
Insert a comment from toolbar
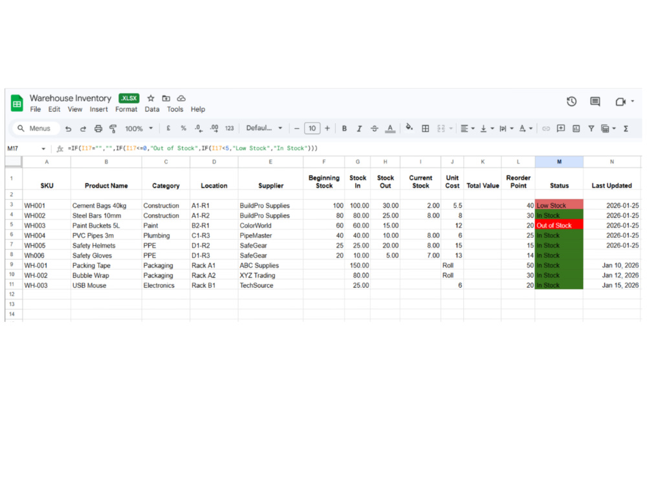point(561,128)
